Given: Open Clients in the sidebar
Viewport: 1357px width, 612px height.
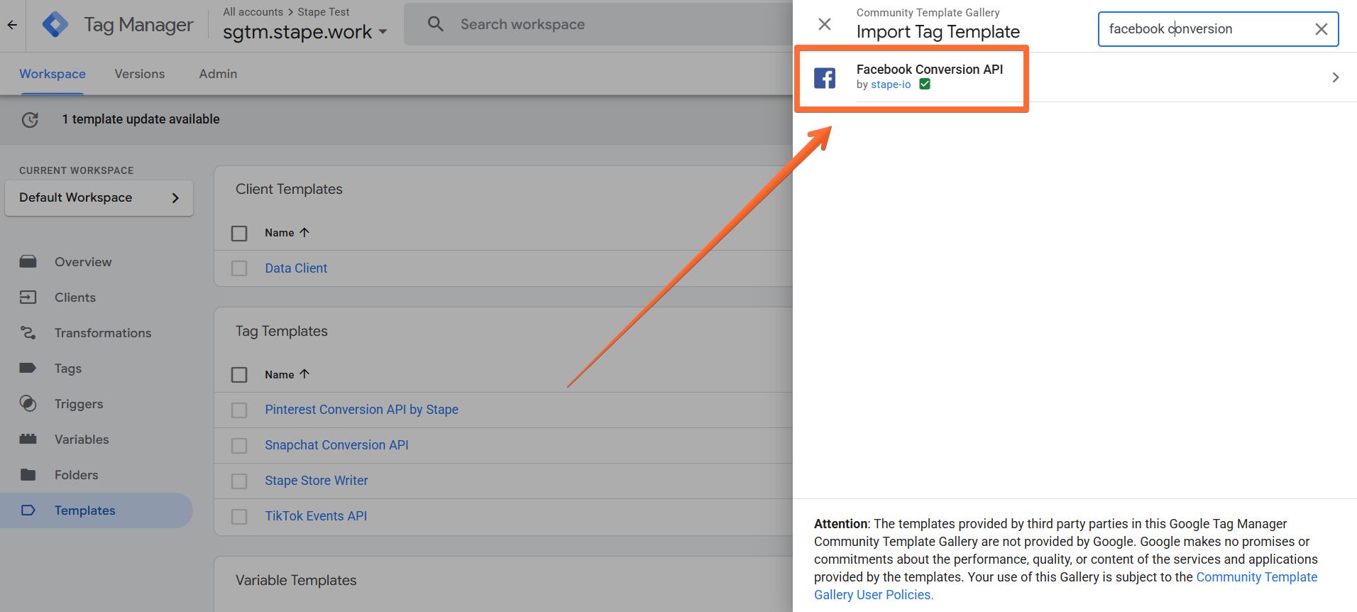Looking at the screenshot, I should point(75,297).
